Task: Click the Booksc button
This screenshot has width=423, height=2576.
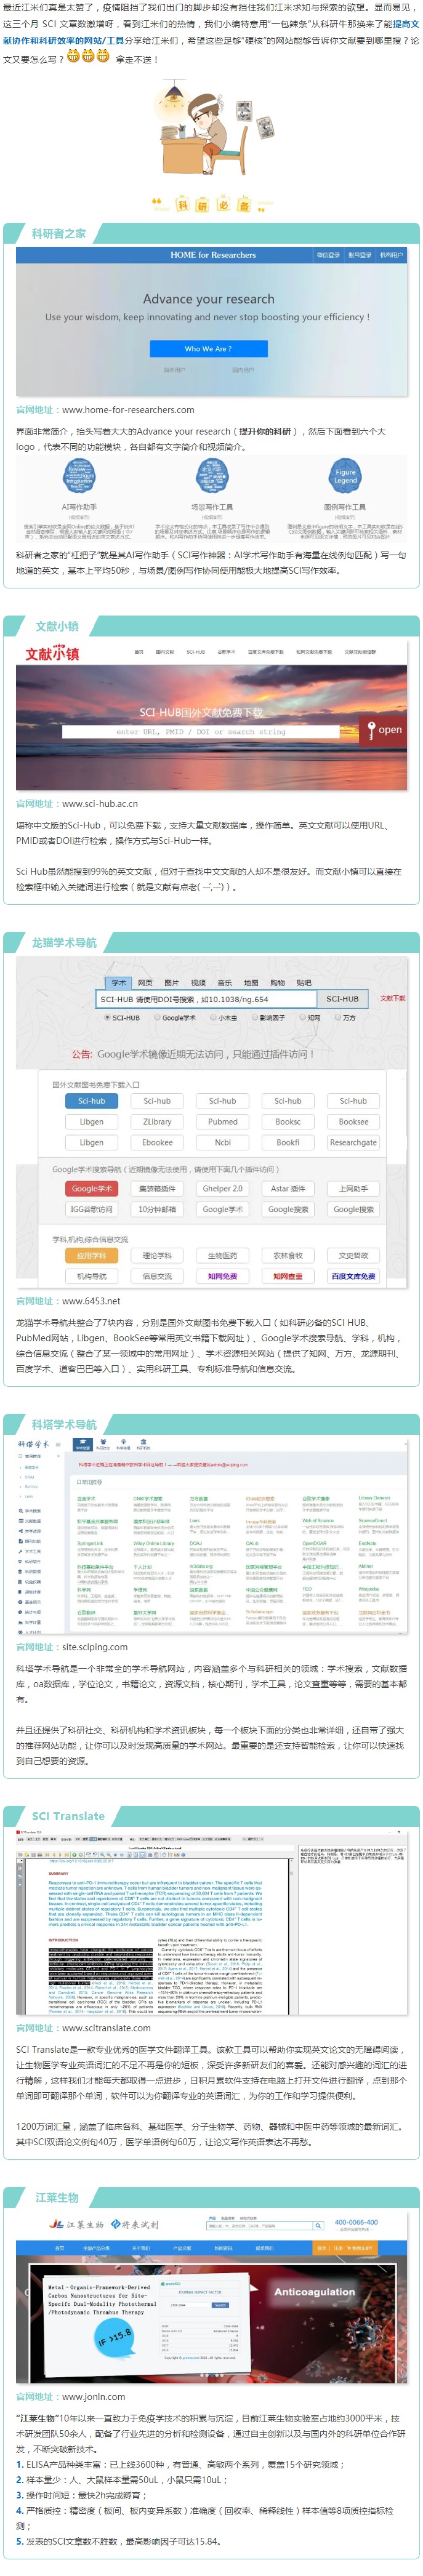Action: point(288,1121)
